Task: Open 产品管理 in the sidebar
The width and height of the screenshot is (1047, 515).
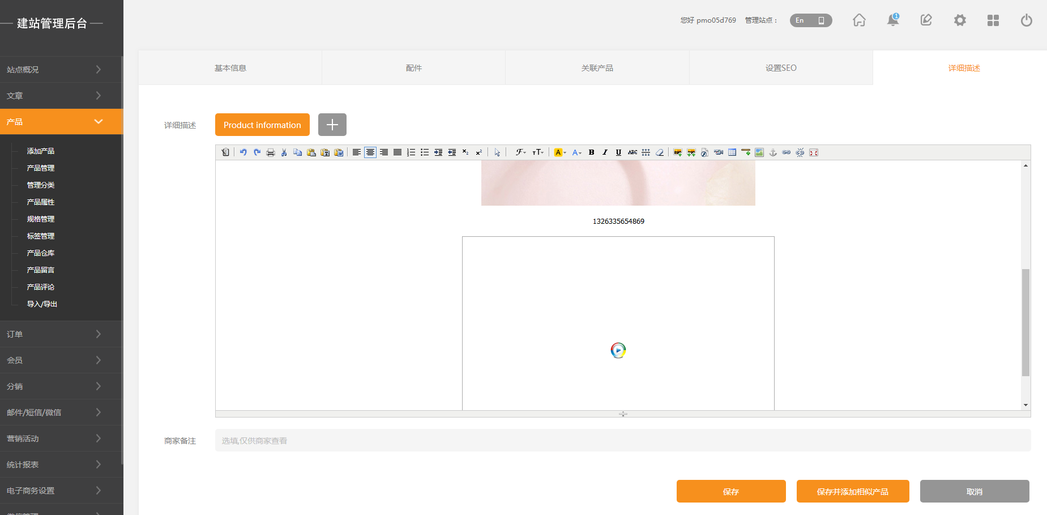Action: (x=41, y=168)
